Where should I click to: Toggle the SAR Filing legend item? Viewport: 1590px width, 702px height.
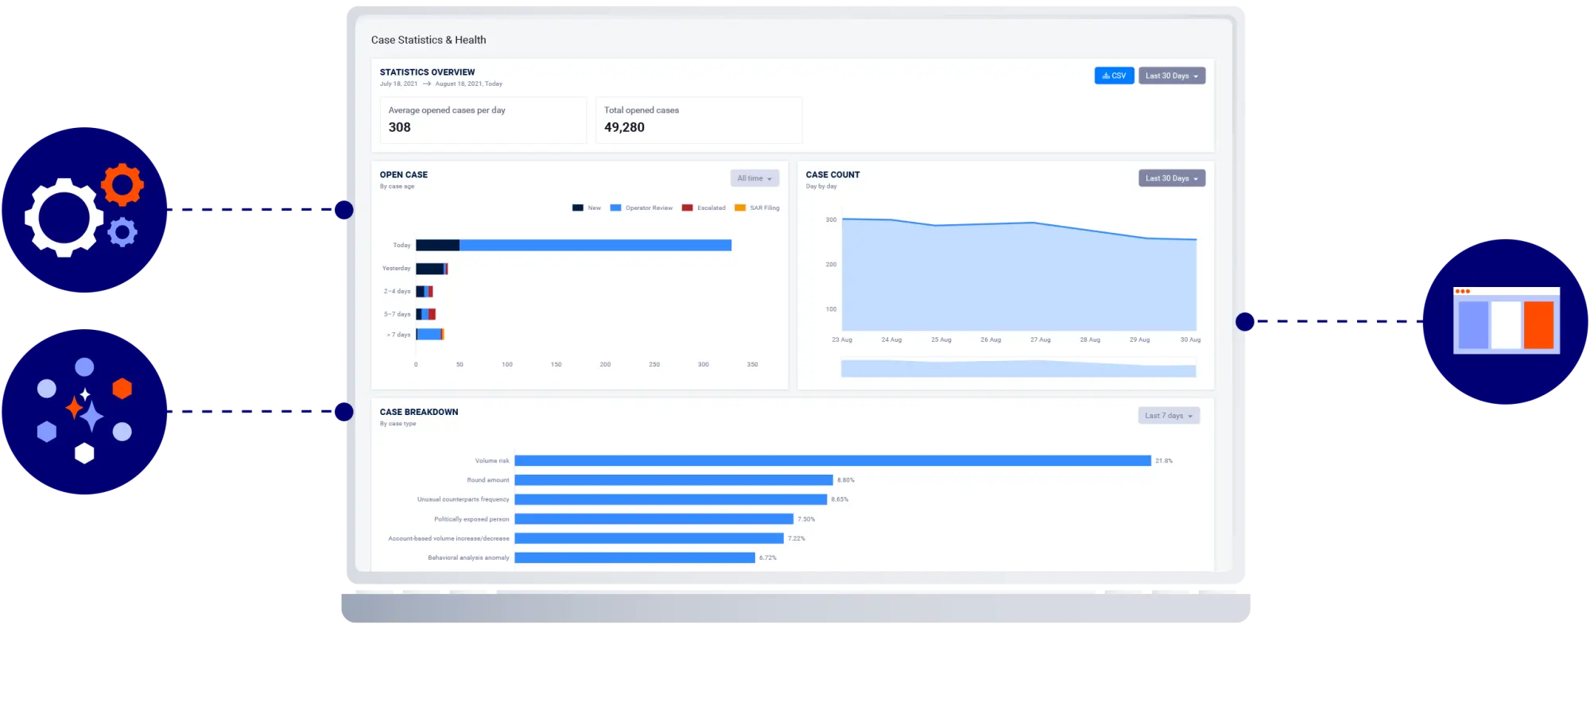[757, 208]
